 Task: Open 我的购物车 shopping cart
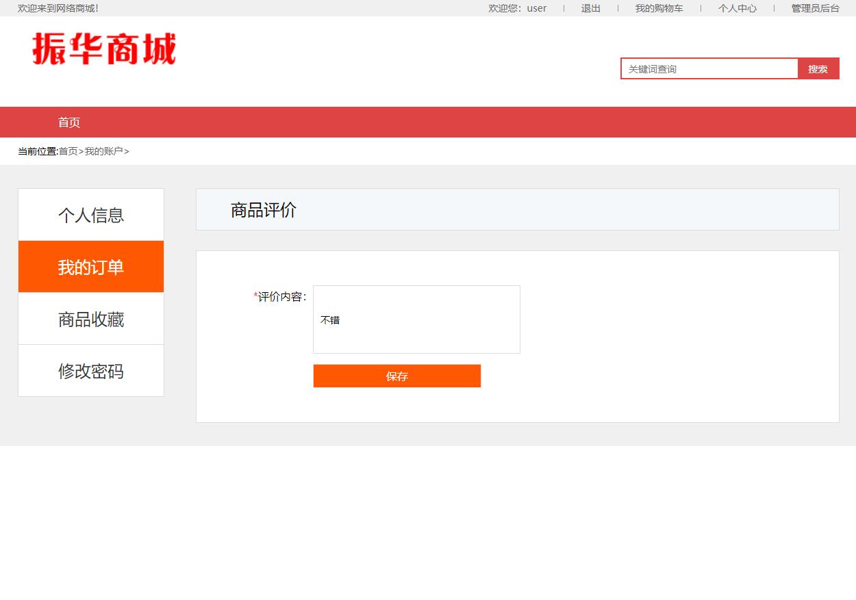[x=659, y=8]
